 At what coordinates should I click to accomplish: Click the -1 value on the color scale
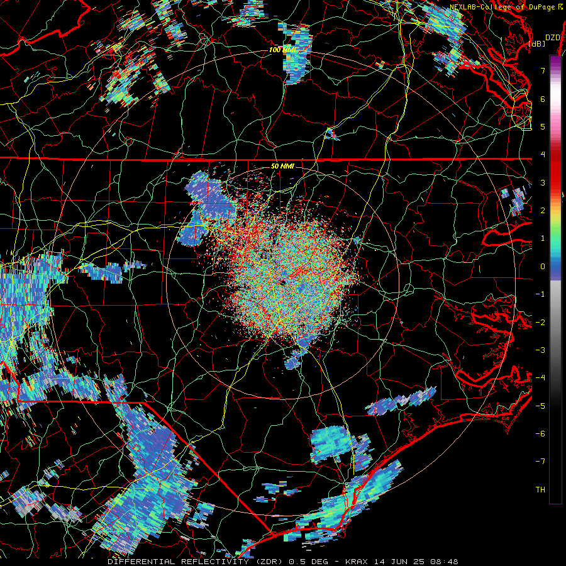[x=540, y=294]
